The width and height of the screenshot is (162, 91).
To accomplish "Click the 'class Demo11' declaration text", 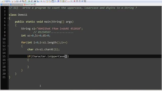I will pyautogui.click(x=18, y=15).
